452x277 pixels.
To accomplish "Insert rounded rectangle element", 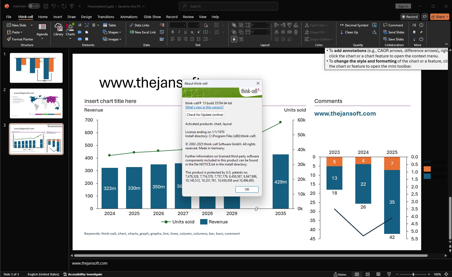I will click(x=80, y=39).
